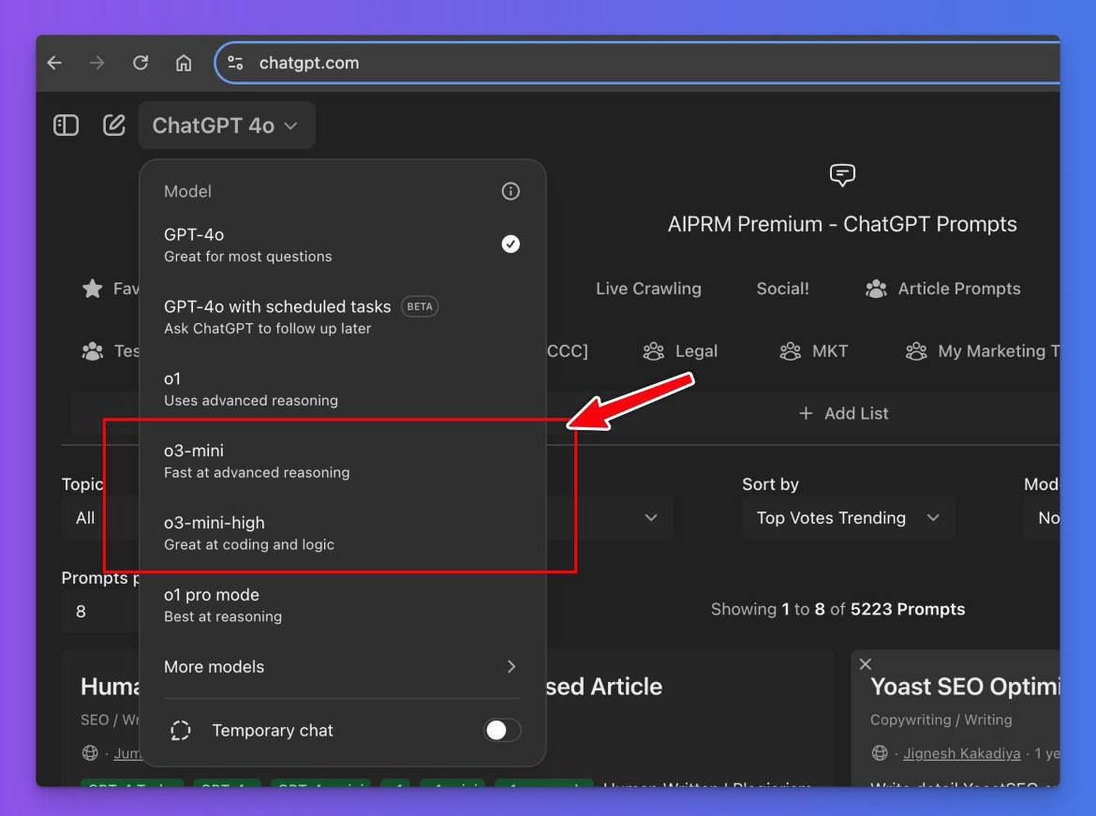Switch to the o3-mini model

tap(342, 461)
